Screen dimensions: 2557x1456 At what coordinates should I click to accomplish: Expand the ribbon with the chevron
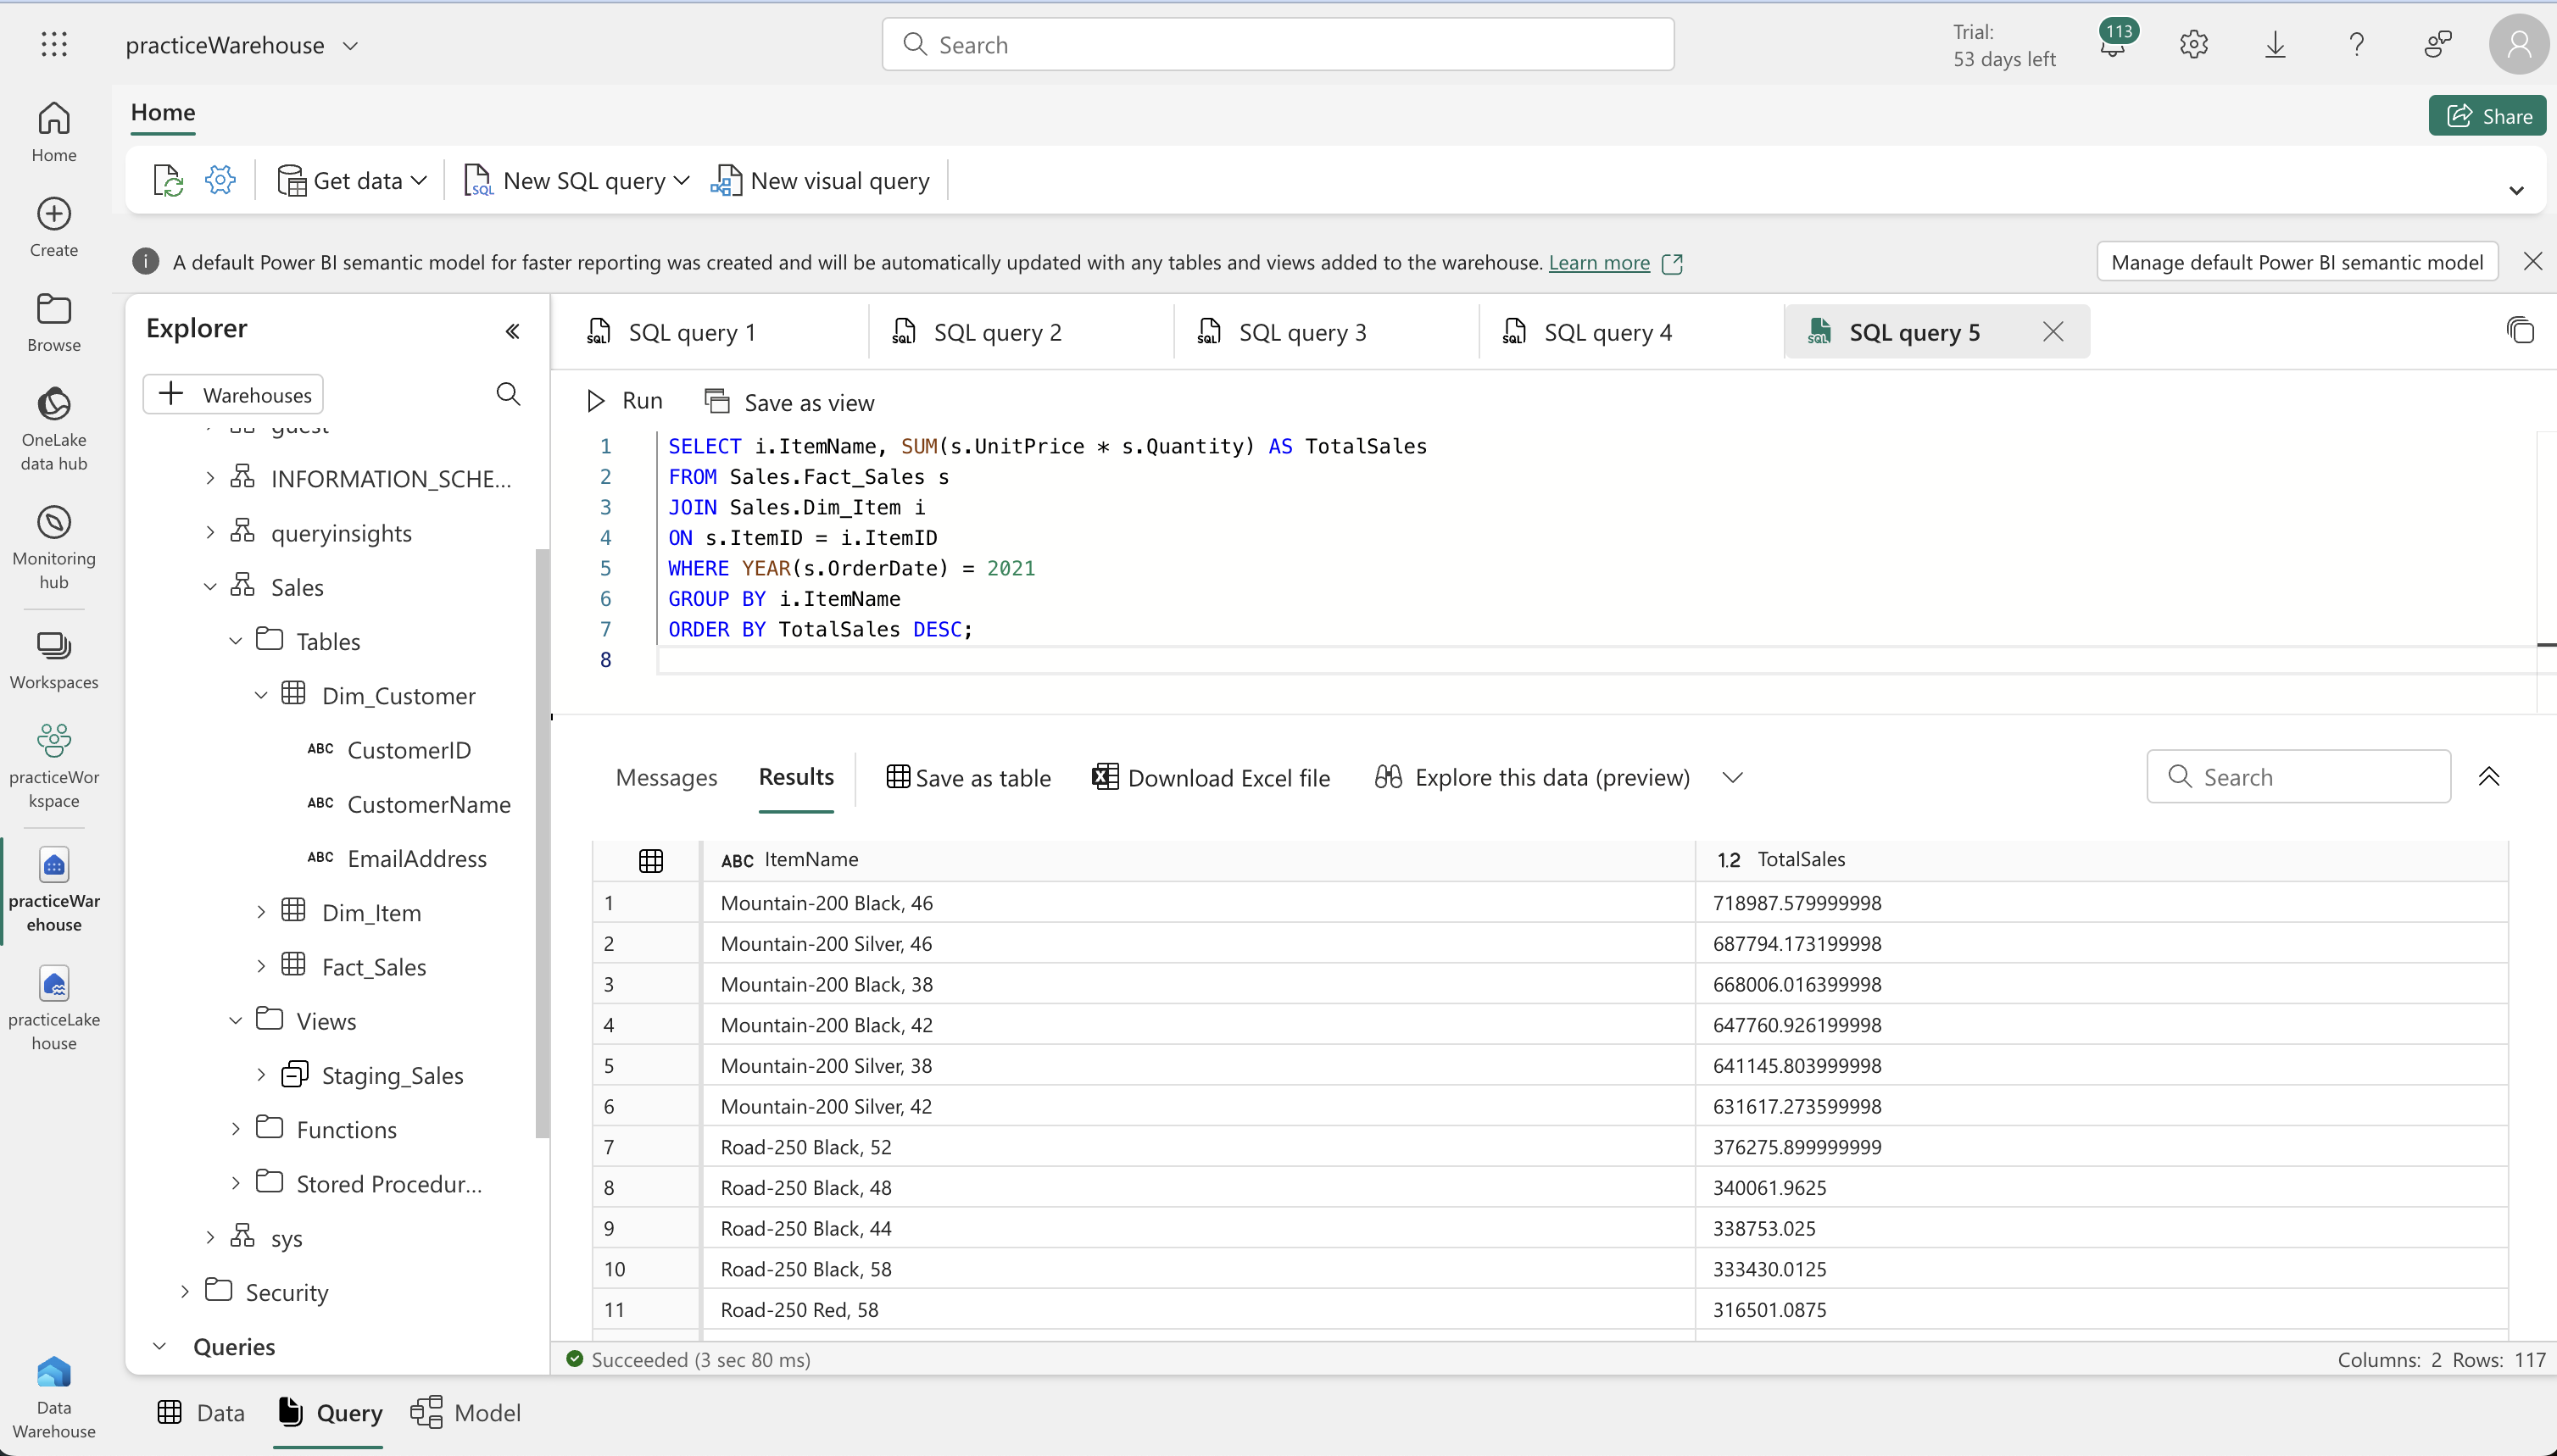tap(2516, 190)
